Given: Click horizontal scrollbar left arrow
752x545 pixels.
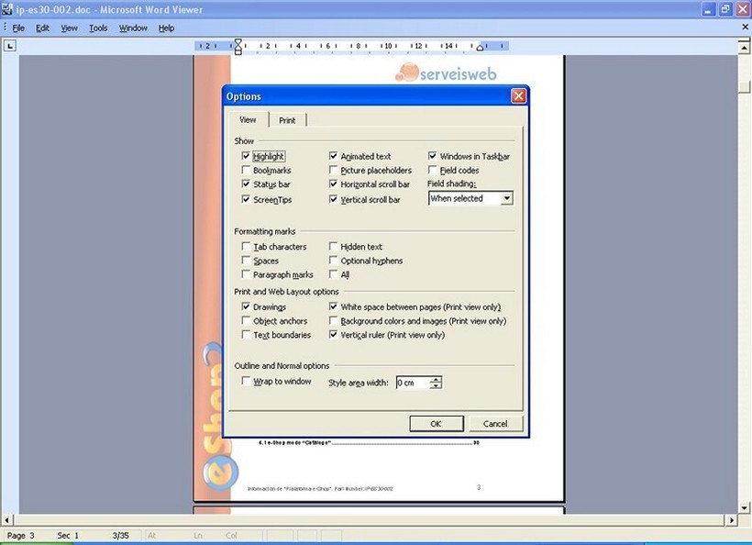Looking at the screenshot, I should pyautogui.click(x=6, y=520).
